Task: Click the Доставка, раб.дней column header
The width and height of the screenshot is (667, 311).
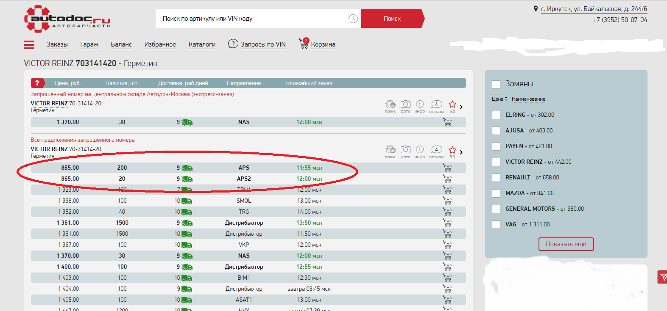Action: [x=183, y=83]
